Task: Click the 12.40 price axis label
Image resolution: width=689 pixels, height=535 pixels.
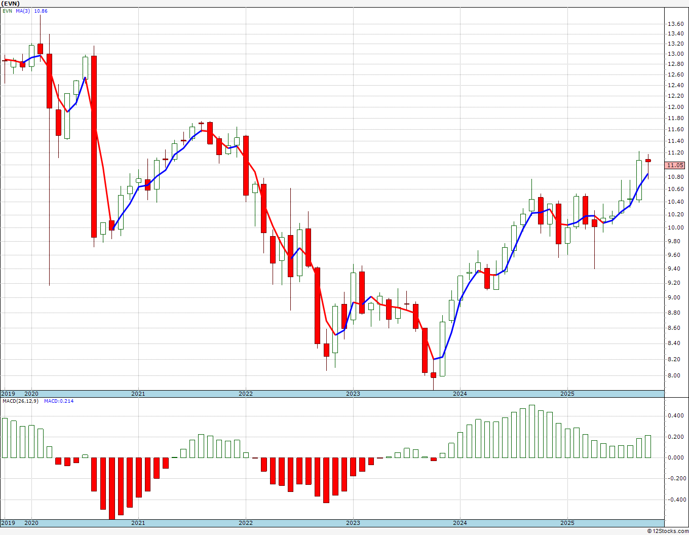Action: point(675,85)
